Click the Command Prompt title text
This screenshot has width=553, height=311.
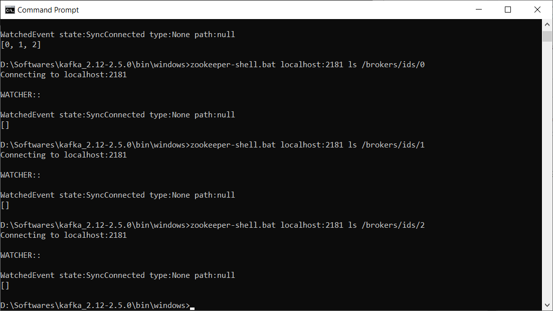(x=48, y=9)
